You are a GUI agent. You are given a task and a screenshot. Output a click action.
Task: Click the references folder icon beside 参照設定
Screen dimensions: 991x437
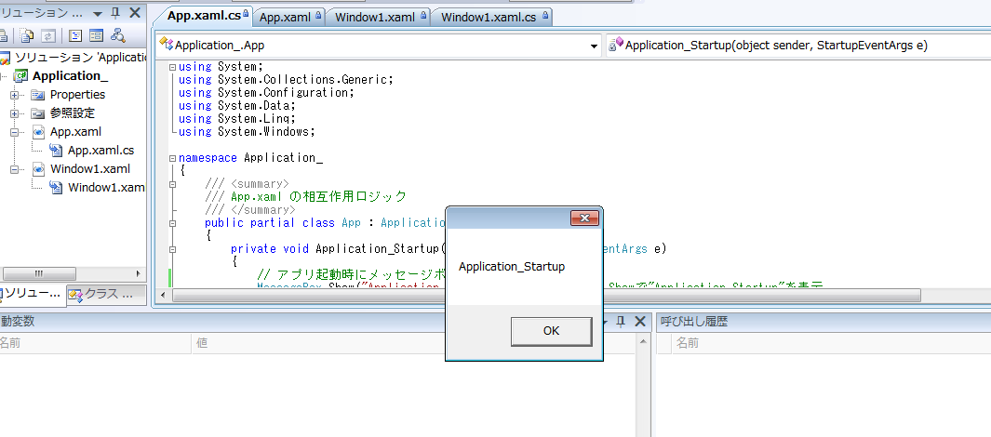click(x=38, y=113)
